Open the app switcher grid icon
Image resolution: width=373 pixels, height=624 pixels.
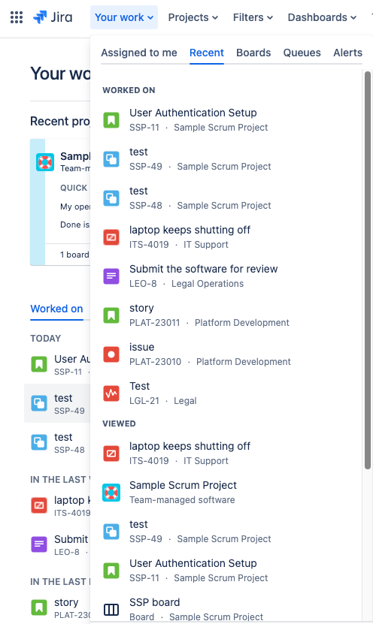[17, 17]
